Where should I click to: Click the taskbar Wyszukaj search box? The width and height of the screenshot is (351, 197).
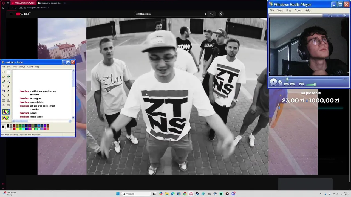[x=136, y=194]
